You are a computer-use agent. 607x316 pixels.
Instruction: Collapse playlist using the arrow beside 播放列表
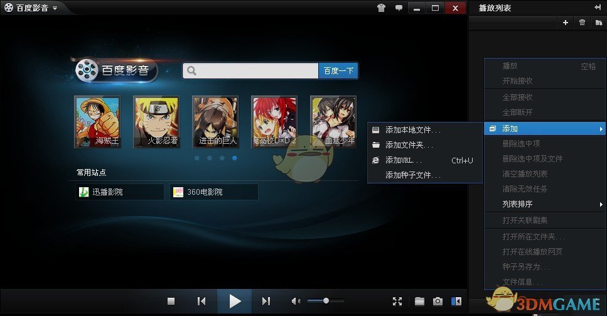(597, 8)
